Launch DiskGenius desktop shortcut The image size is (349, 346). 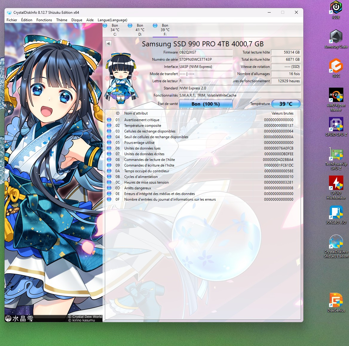coord(336,303)
